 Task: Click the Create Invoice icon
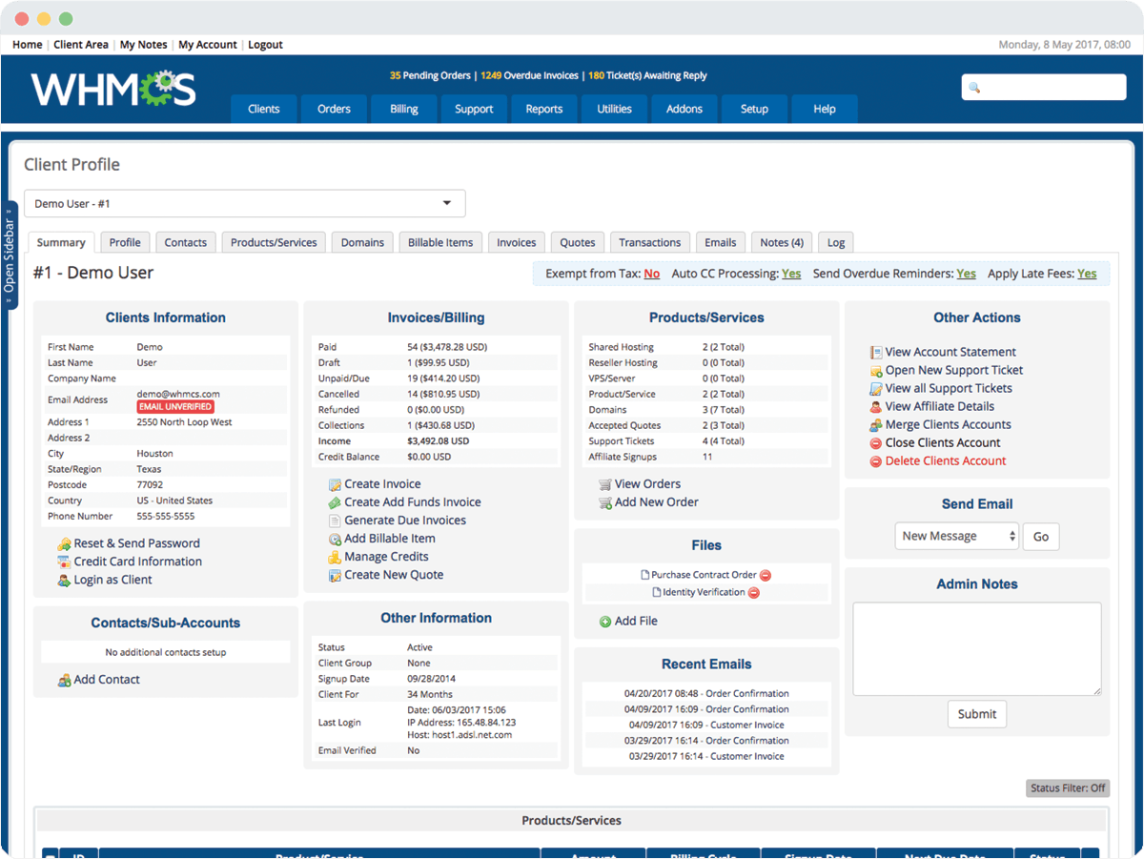click(x=335, y=485)
